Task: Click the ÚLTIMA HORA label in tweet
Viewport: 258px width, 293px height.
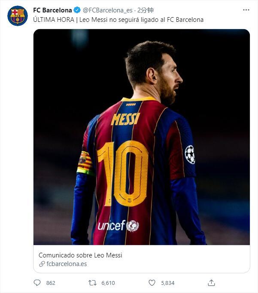Action: click(x=54, y=19)
